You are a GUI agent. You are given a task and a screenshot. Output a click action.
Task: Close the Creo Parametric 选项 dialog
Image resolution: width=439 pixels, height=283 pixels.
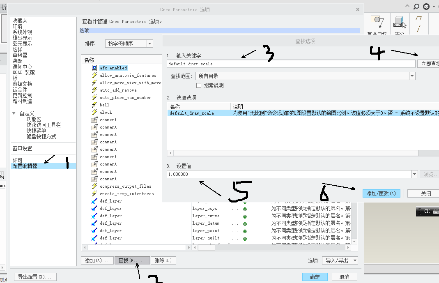click(x=358, y=9)
